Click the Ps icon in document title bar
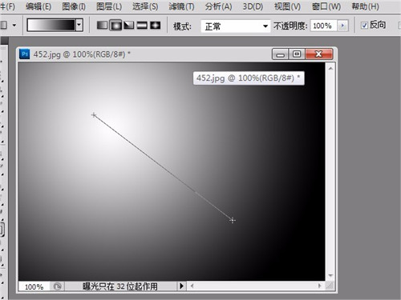Screen dimensions: 401x300 click(25, 54)
